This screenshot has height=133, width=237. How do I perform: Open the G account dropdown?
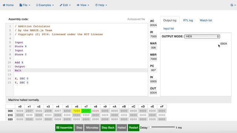click(x=233, y=5)
